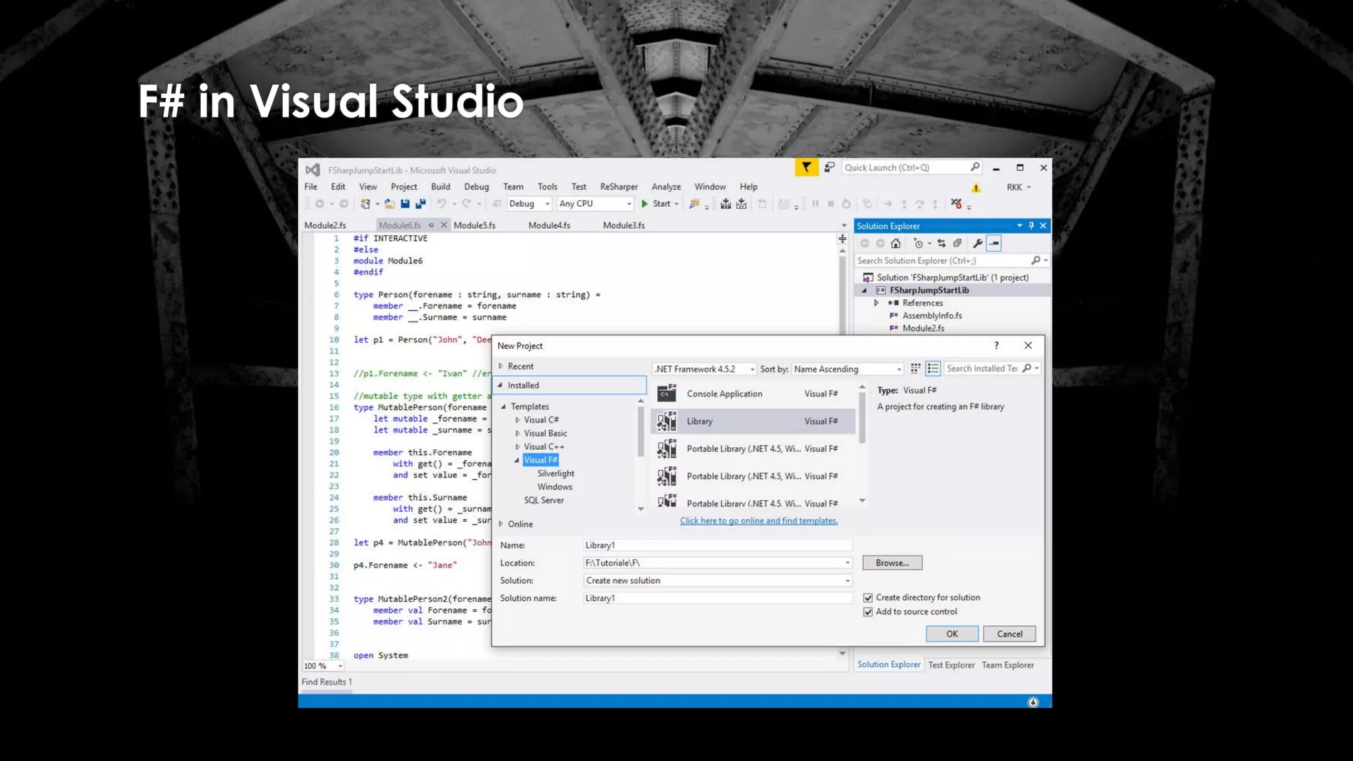Switch to Module5.fs tab

(474, 225)
